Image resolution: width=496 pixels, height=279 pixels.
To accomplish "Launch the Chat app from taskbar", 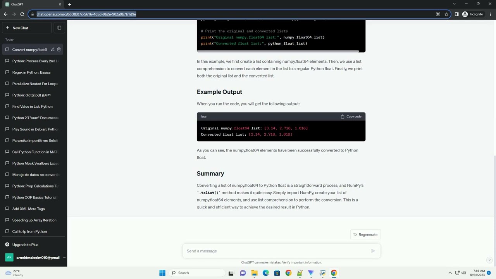I will [243, 273].
